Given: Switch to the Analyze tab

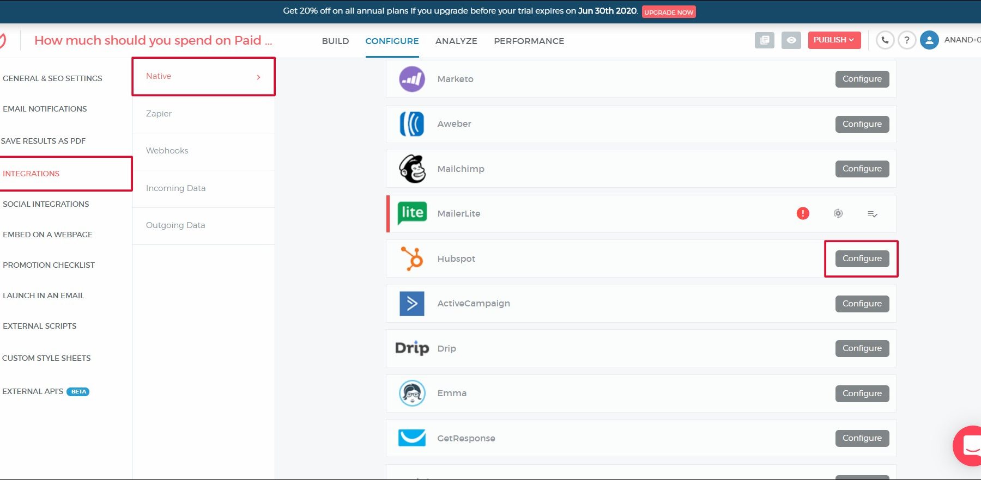Looking at the screenshot, I should tap(456, 41).
